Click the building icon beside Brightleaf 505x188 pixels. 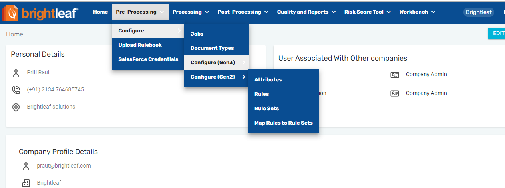pyautogui.click(x=26, y=183)
